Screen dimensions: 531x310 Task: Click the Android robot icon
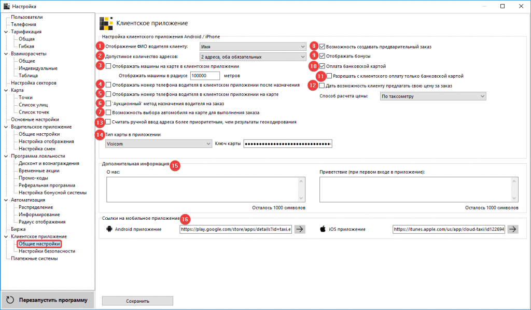[x=109, y=229]
